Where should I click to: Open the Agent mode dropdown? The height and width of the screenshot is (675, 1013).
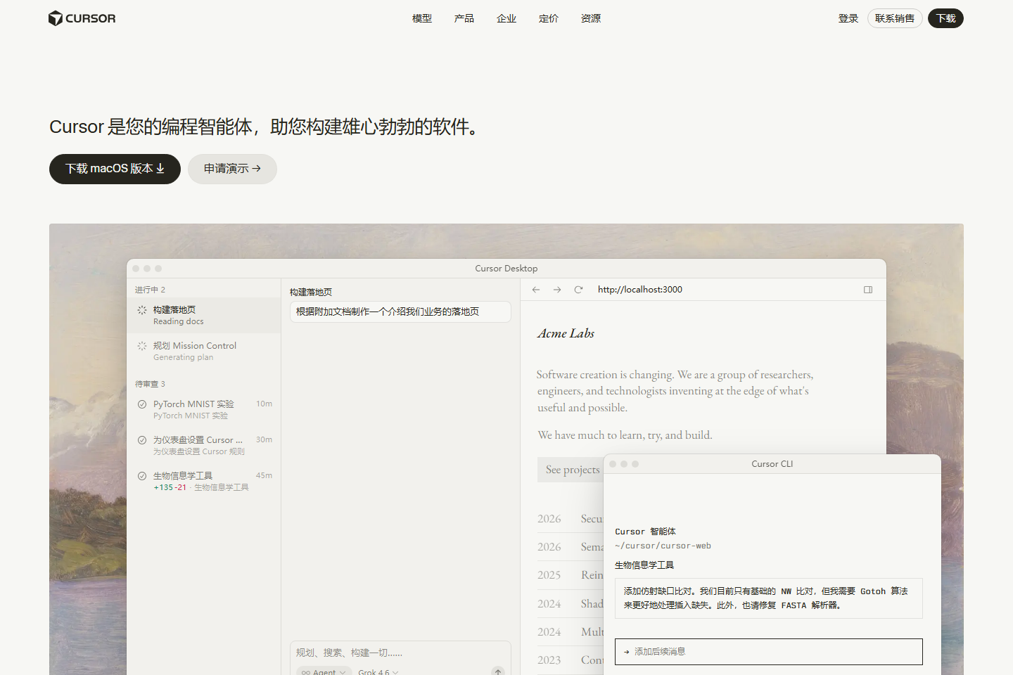(x=324, y=672)
